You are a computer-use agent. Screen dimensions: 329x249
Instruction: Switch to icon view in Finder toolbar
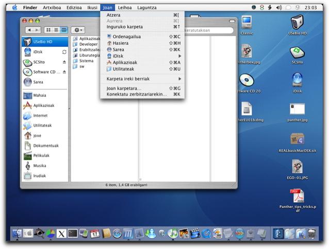pos(48,30)
